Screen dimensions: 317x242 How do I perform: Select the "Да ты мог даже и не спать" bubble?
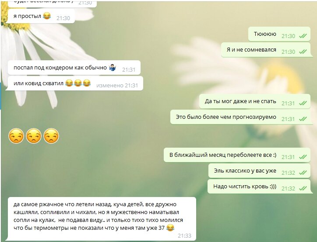[x=255, y=101]
